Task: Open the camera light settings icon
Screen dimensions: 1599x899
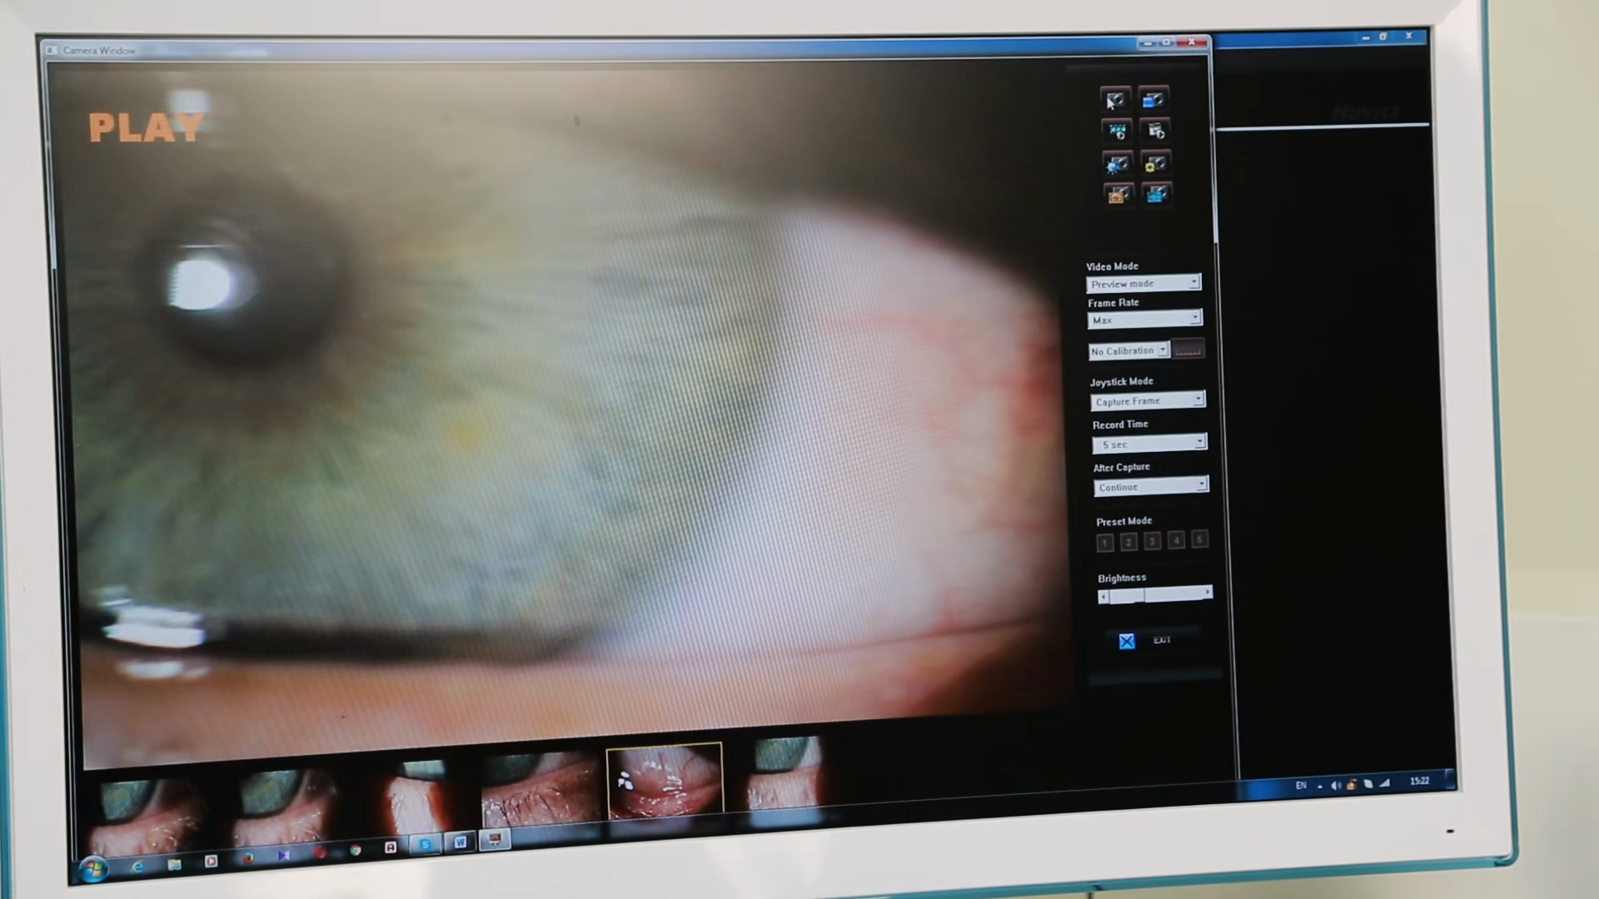Action: [x=1117, y=163]
